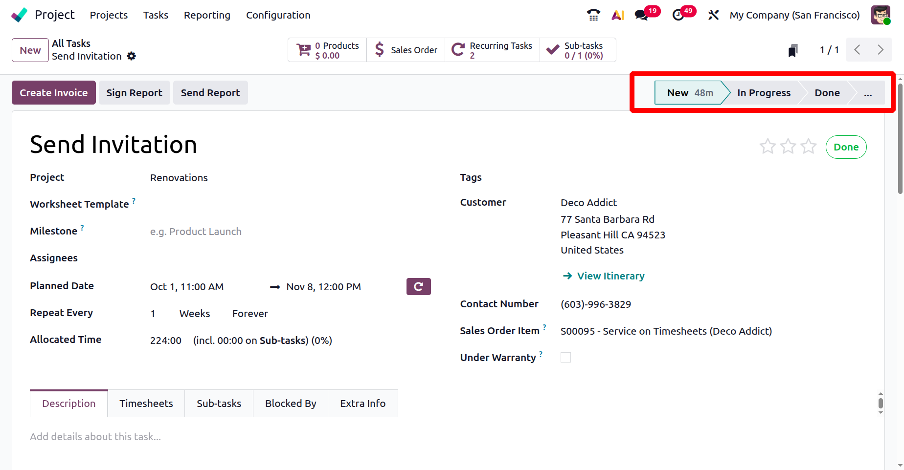The width and height of the screenshot is (904, 470).
Task: Toggle the Under Warranty checkbox
Action: [565, 358]
